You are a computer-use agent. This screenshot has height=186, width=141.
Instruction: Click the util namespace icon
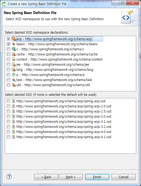(14, 85)
